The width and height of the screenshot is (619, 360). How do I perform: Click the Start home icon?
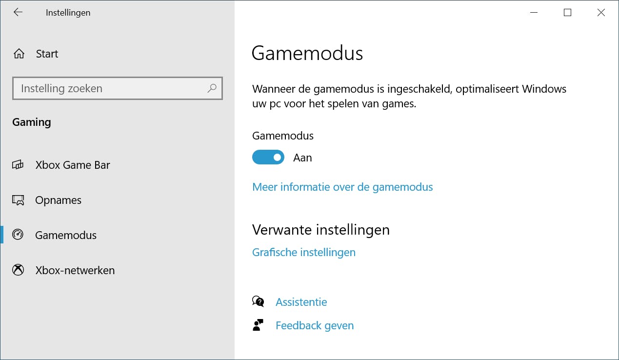click(x=19, y=54)
